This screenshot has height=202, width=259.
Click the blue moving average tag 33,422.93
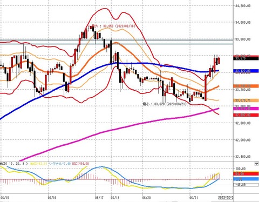coord(246,71)
